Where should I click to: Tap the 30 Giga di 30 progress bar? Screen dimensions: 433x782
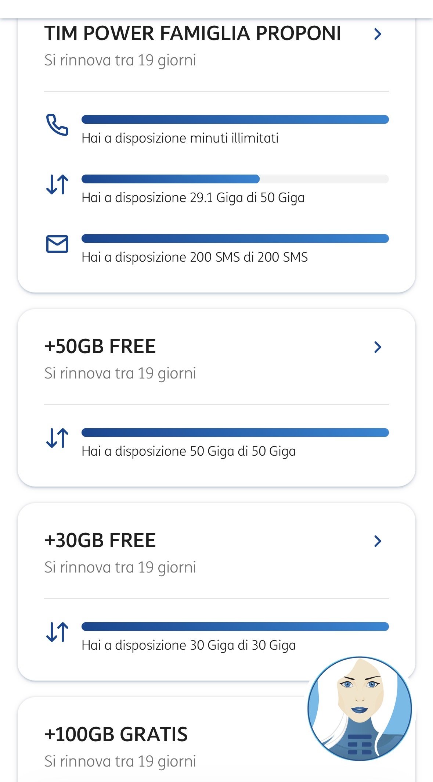(x=235, y=627)
